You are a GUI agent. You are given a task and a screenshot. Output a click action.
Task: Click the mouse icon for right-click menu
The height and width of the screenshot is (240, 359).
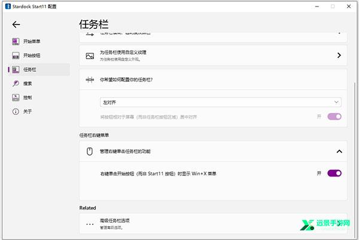point(90,151)
